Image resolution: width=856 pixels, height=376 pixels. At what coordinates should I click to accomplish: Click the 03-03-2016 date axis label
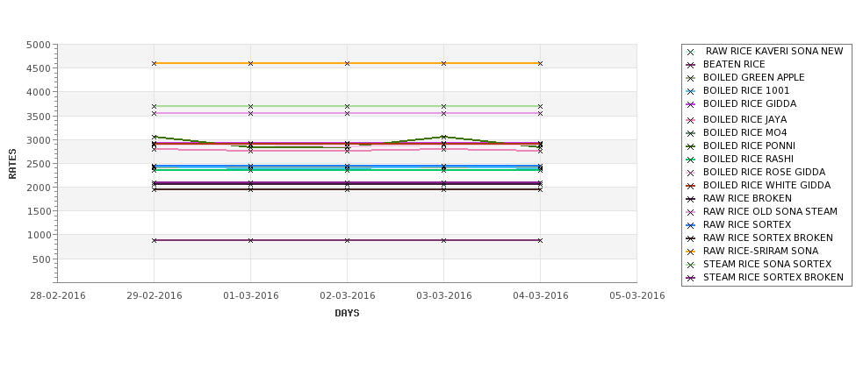point(444,296)
